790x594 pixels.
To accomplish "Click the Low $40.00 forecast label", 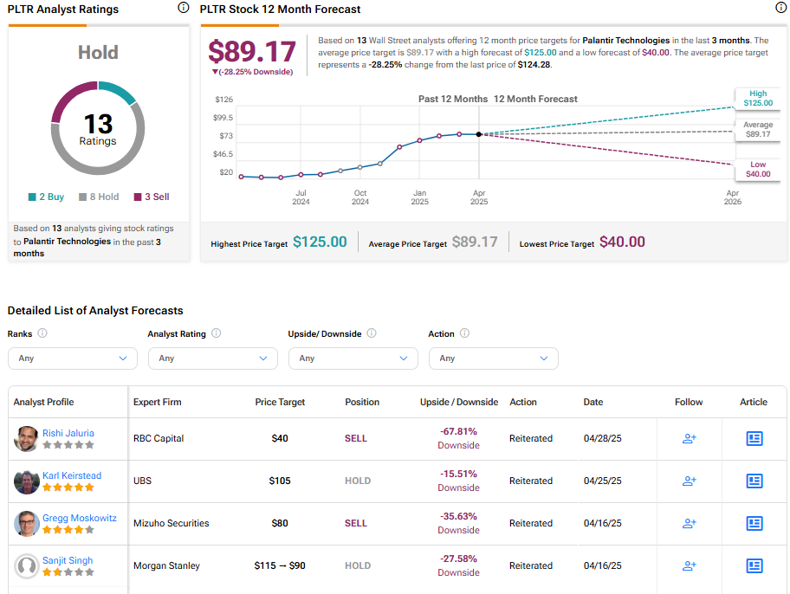I will pos(758,170).
